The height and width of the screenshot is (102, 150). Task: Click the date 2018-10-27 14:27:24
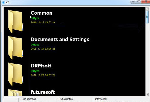(x=43, y=75)
